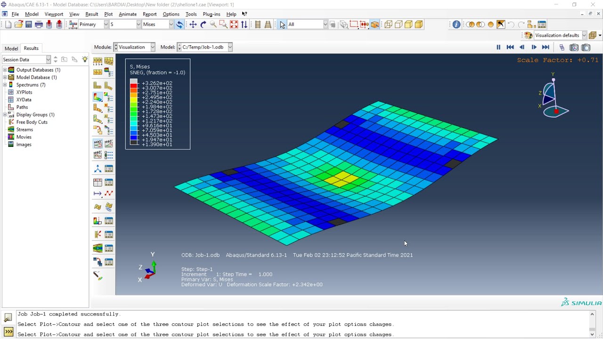Image resolution: width=603 pixels, height=339 pixels.
Task: Enable filled render style
Action: click(x=408, y=24)
